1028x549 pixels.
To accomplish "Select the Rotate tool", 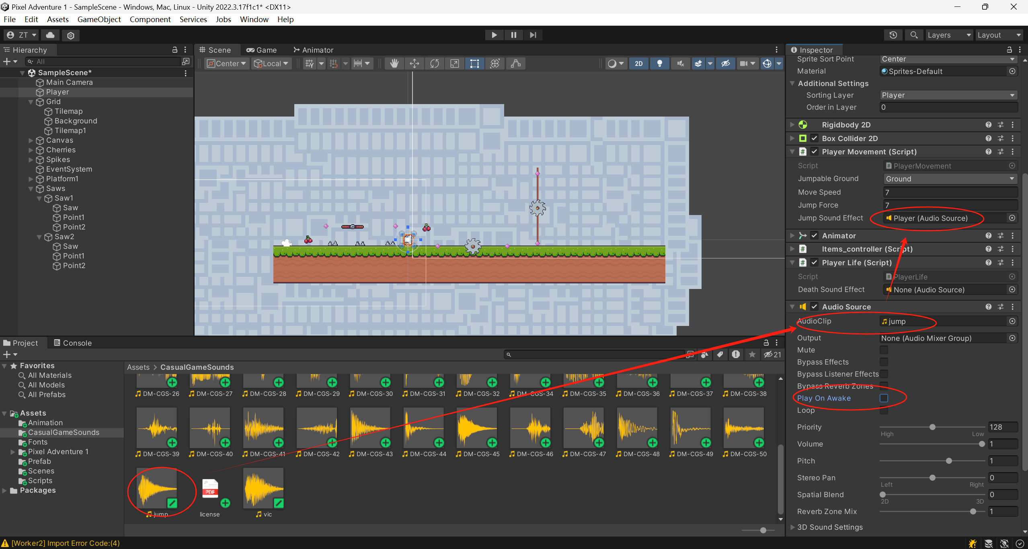I will [434, 64].
